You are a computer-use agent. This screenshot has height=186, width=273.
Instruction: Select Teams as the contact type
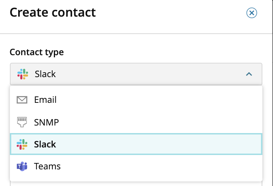(47, 166)
